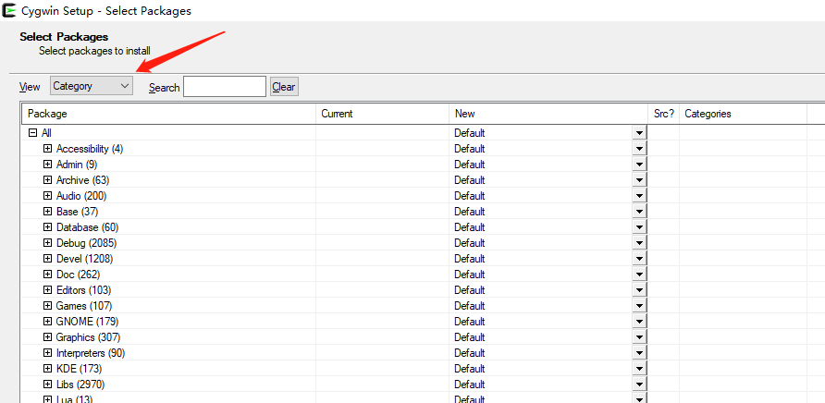This screenshot has width=825, height=403.
Task: Expand the KDE (173) category
Action: click(48, 368)
